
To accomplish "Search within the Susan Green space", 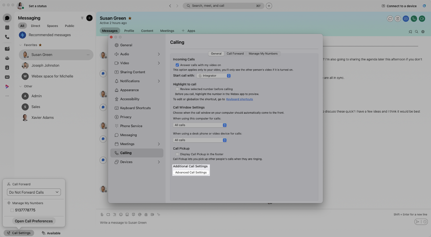I will (x=416, y=32).
